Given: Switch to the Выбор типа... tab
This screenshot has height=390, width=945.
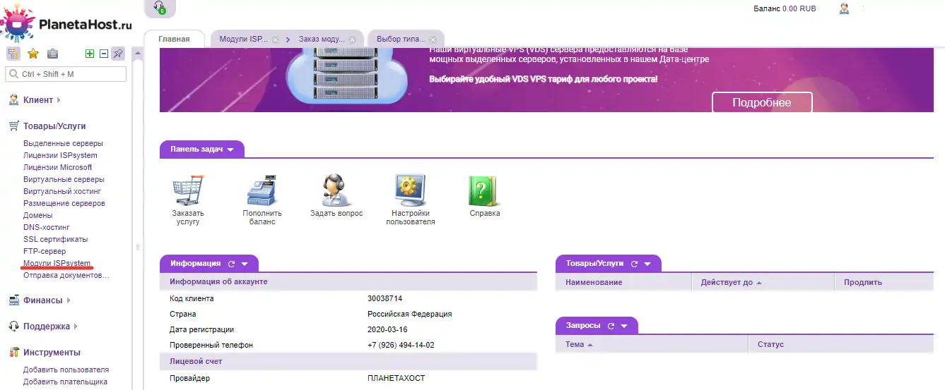Looking at the screenshot, I should [401, 39].
